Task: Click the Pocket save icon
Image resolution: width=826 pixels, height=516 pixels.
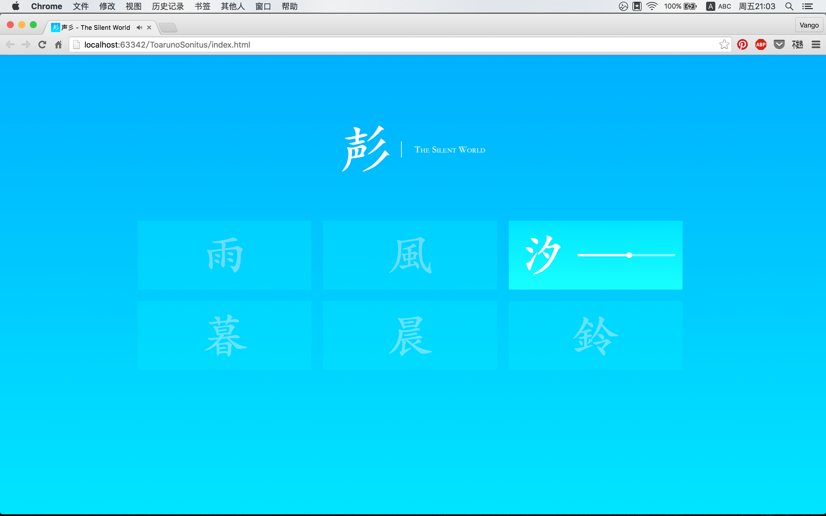Action: click(779, 45)
